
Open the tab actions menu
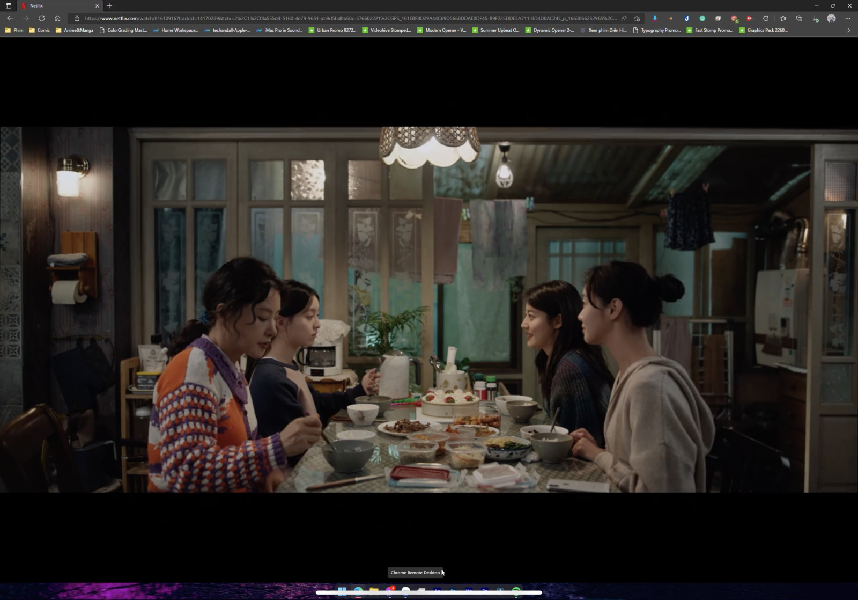pyautogui.click(x=8, y=5)
